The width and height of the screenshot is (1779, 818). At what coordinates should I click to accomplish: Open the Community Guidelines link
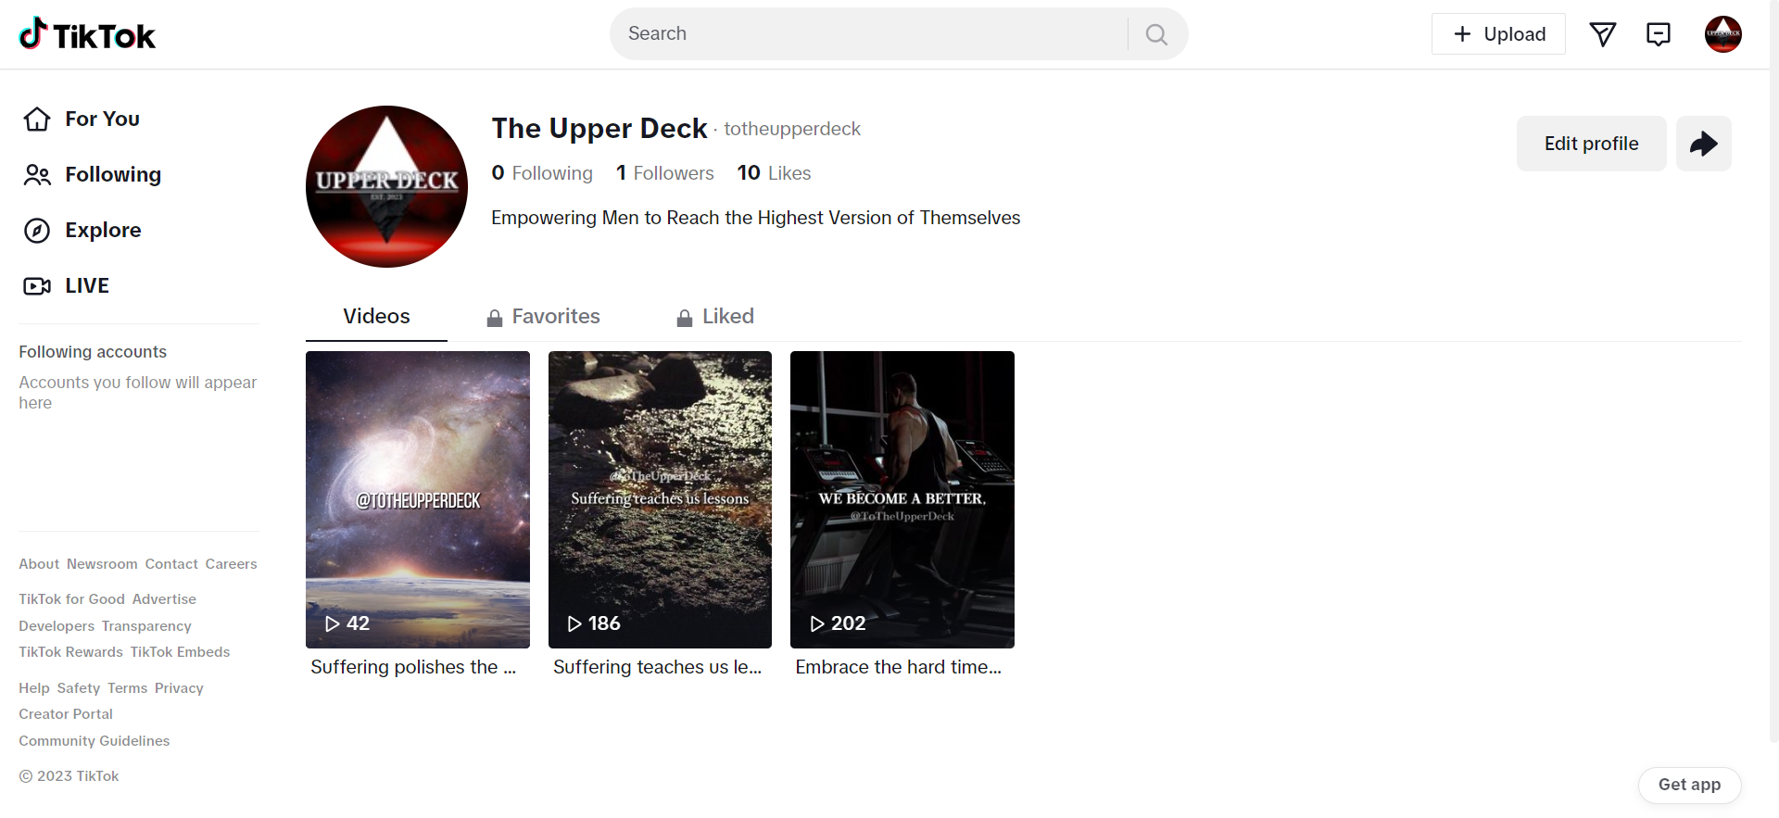click(95, 741)
